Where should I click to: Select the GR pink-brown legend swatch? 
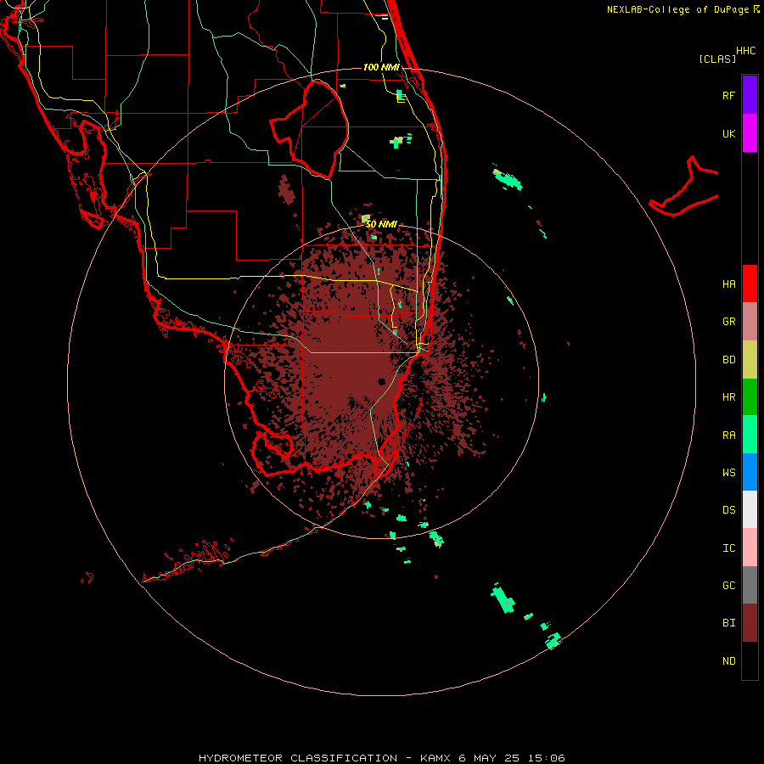pos(750,322)
